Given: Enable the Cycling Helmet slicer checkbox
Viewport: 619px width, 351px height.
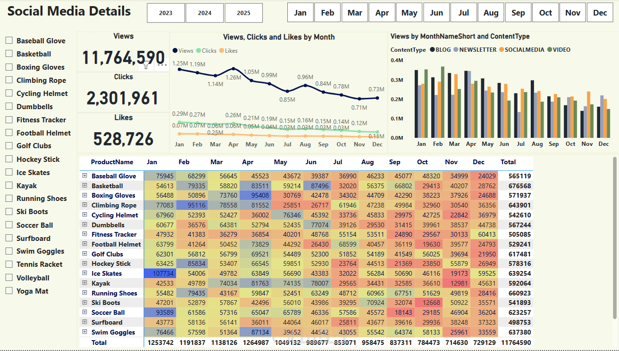Looking at the screenshot, I should (x=9, y=93).
